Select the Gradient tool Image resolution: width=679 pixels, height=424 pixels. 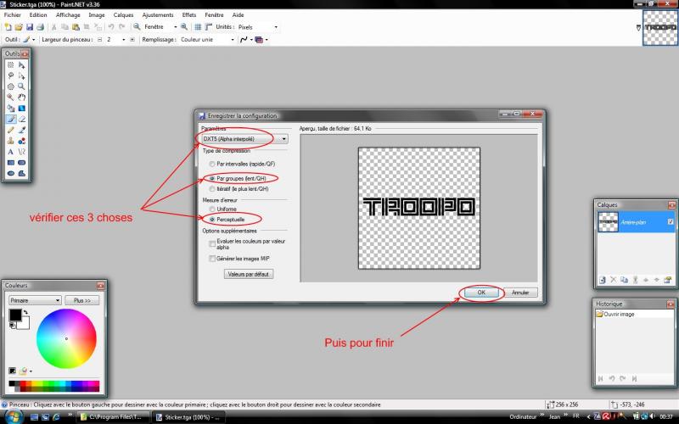(22, 109)
